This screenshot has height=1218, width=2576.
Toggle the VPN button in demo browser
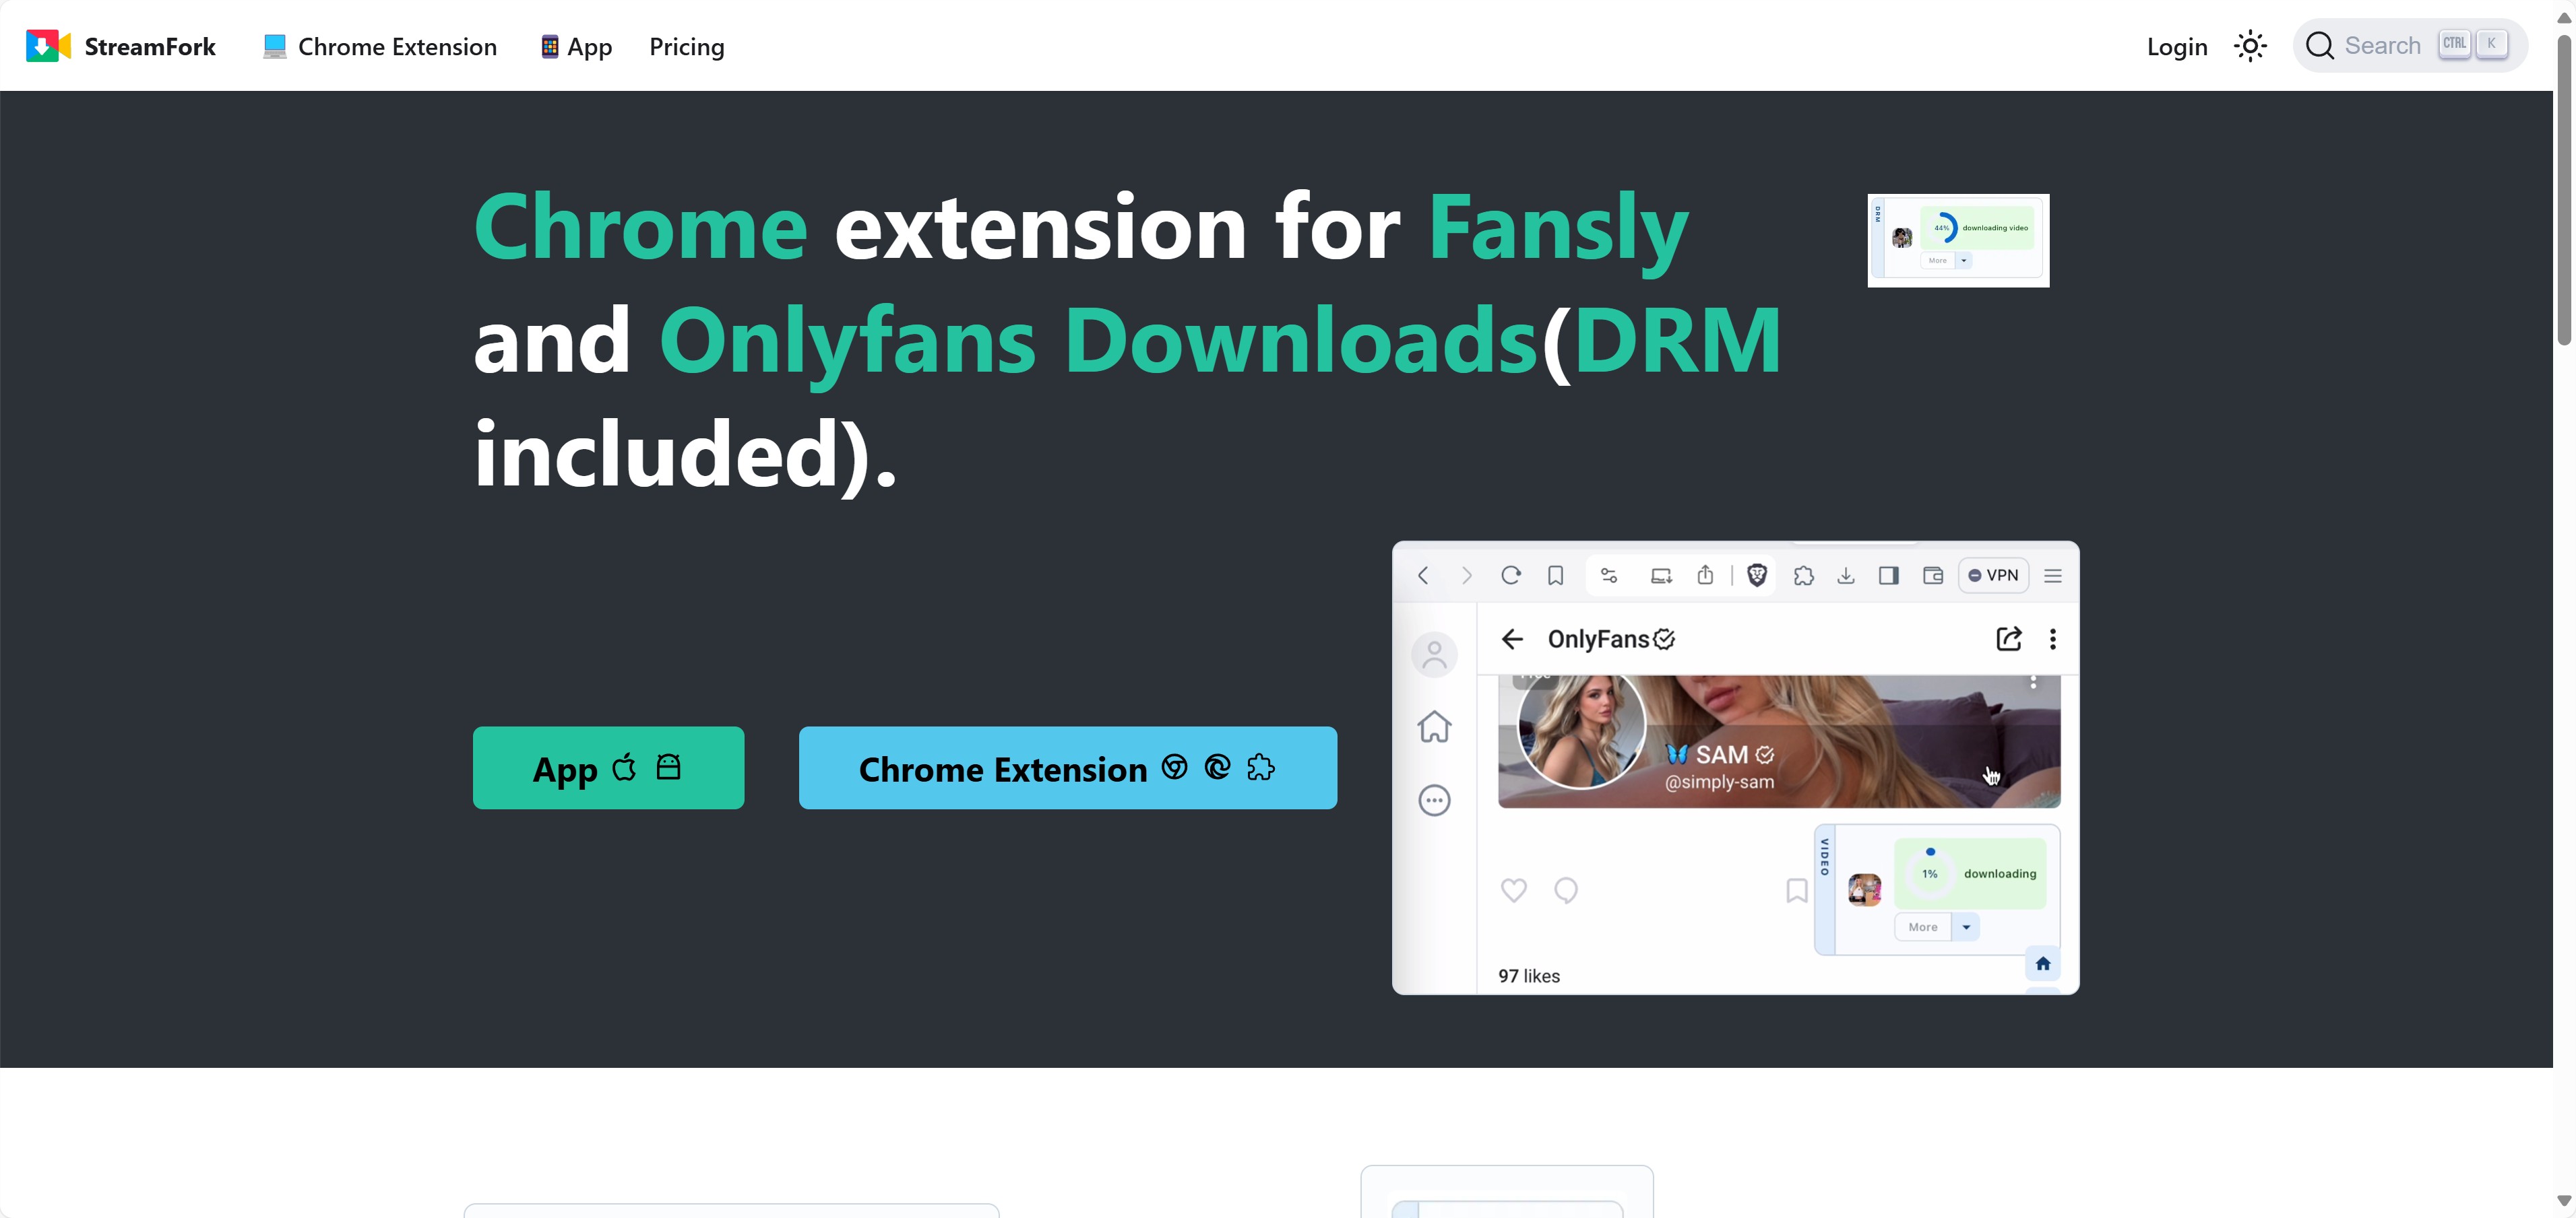pyautogui.click(x=1993, y=576)
